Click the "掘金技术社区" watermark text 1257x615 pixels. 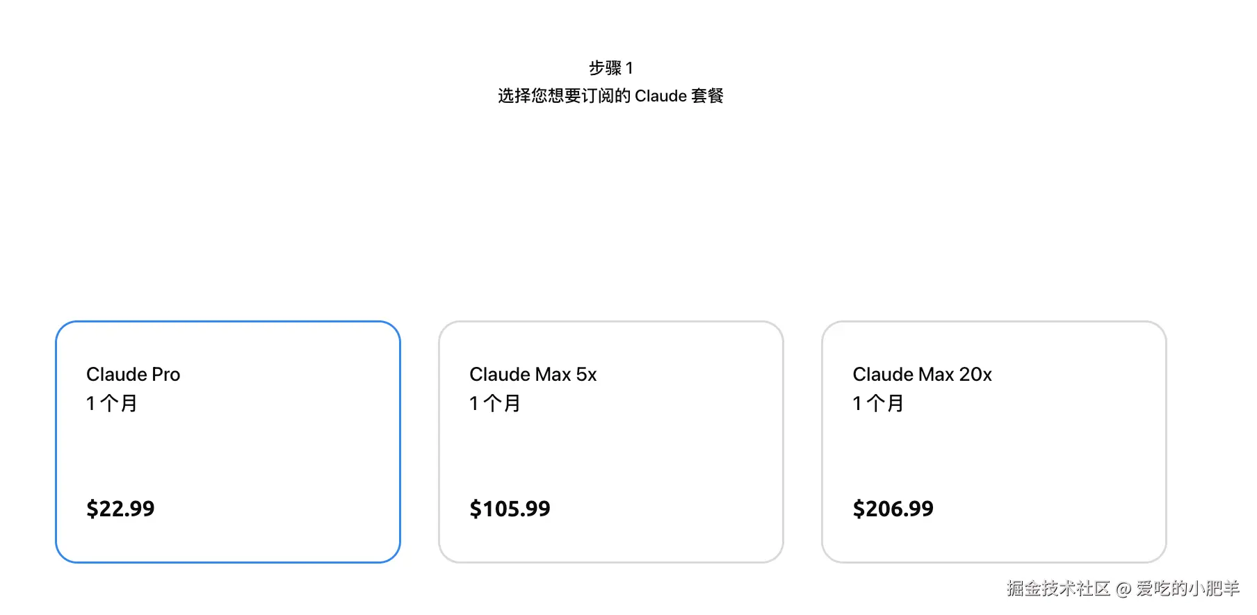coord(1057,589)
